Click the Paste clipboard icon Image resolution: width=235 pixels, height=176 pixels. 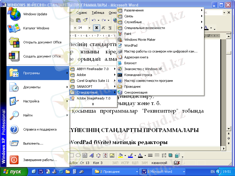click(78, 20)
